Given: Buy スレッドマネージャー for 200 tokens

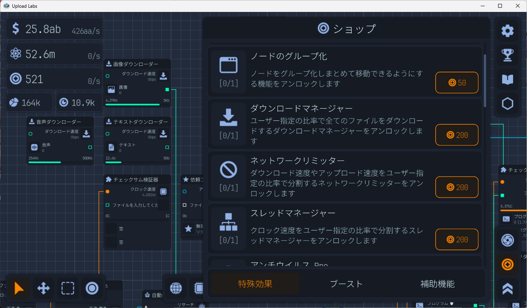Looking at the screenshot, I should click(457, 239).
